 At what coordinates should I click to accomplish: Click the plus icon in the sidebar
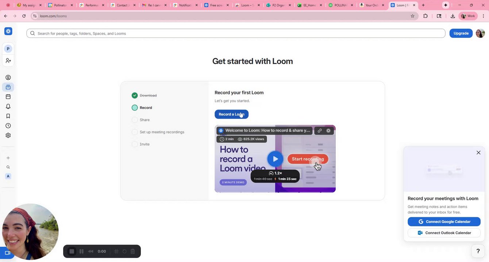(8, 158)
